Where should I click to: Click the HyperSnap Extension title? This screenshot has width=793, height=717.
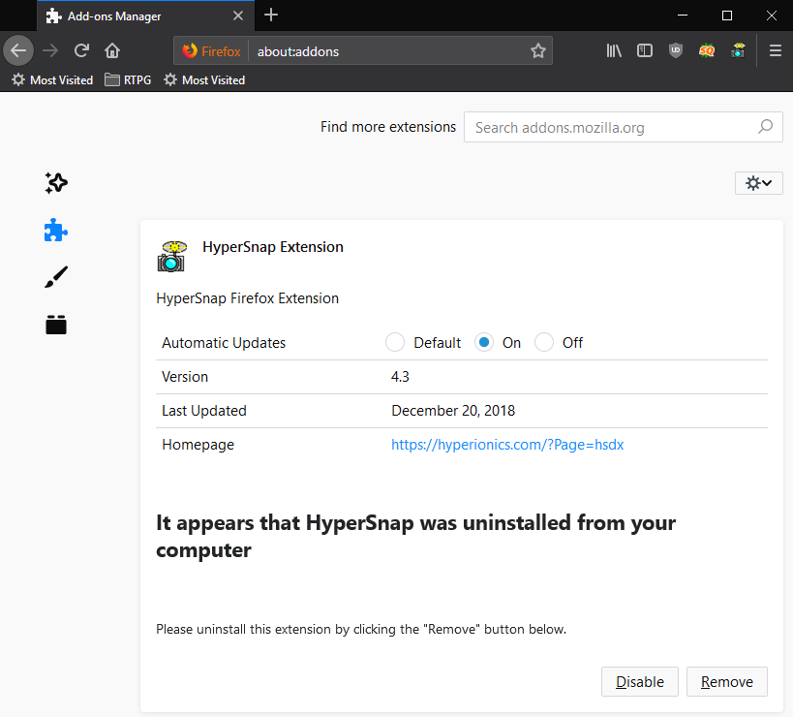pos(273,247)
